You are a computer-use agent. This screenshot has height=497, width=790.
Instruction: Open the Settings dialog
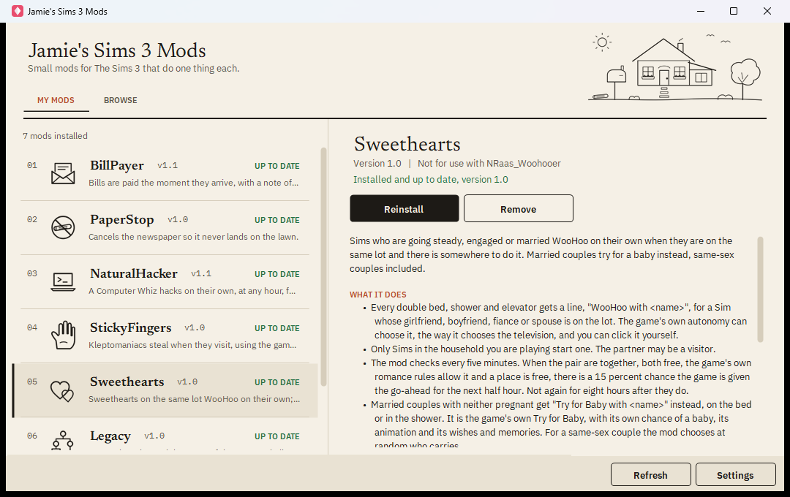pos(735,475)
